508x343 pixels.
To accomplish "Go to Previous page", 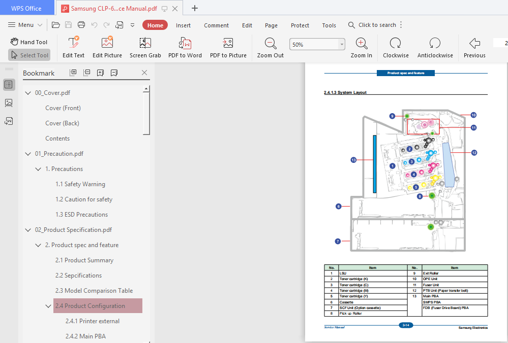I will point(474,47).
